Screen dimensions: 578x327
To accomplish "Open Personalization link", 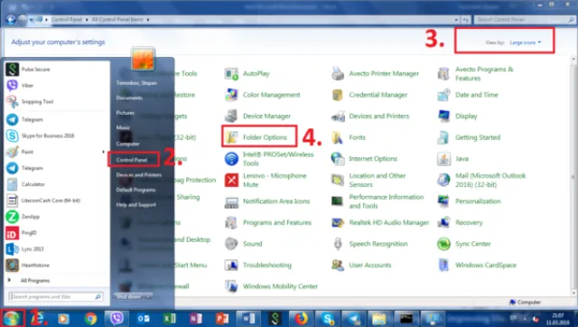I will pyautogui.click(x=478, y=201).
